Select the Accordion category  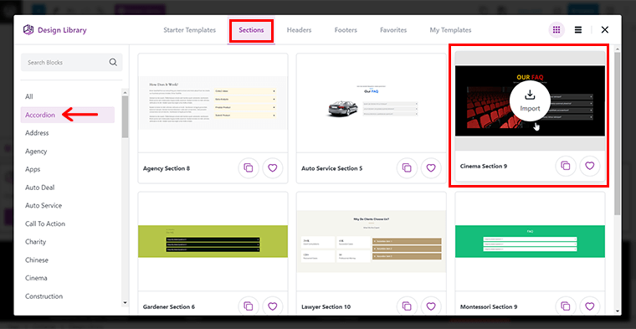(67, 115)
